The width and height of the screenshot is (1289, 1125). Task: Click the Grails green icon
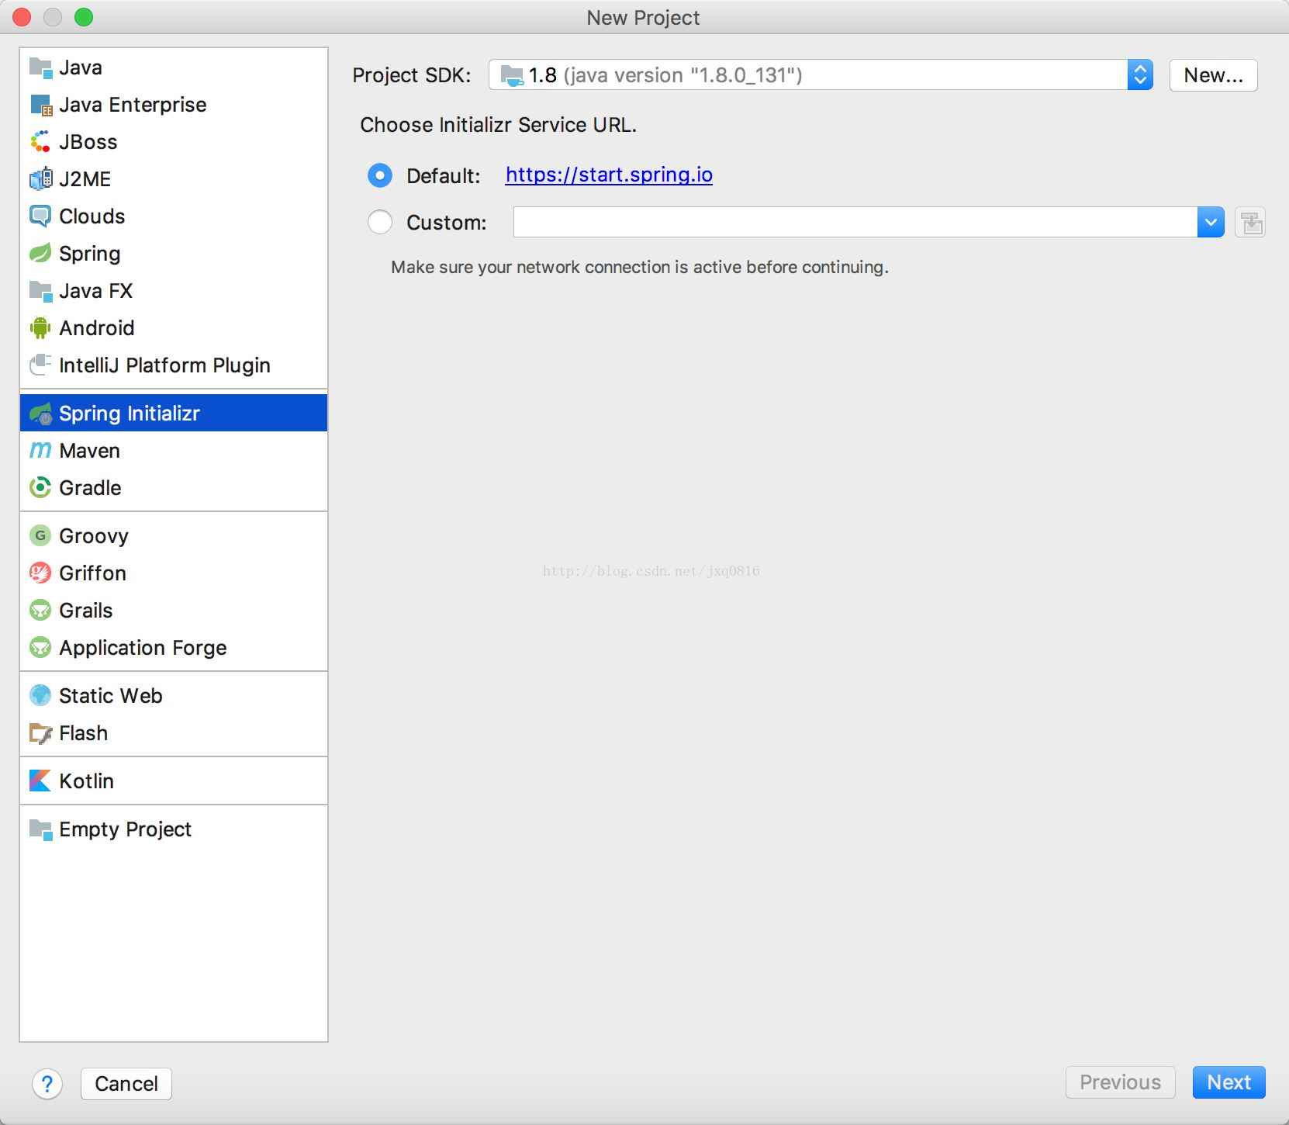[40, 611]
